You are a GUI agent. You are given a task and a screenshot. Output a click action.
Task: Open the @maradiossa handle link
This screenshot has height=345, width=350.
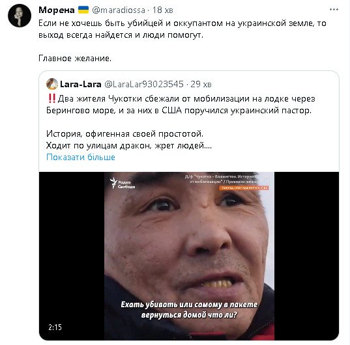tap(119, 10)
